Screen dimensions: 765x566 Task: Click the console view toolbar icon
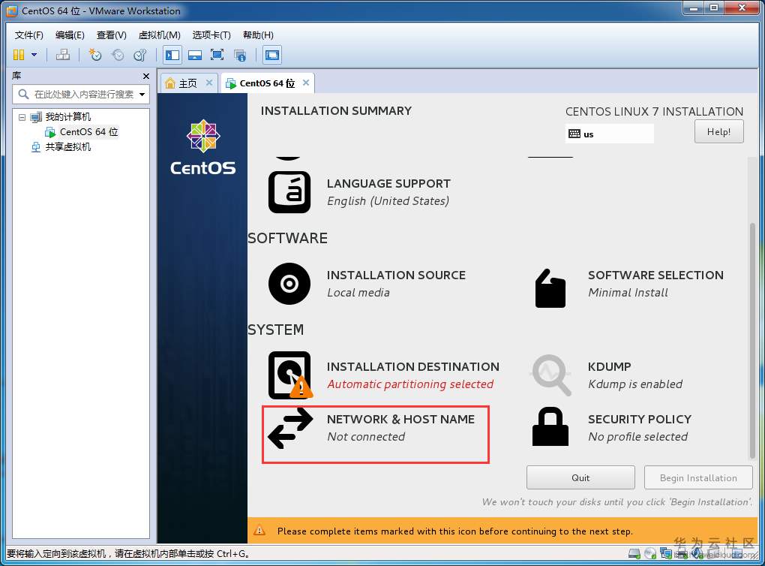(x=271, y=55)
